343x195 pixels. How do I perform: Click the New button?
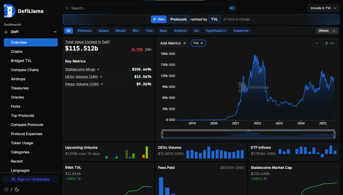point(159,19)
